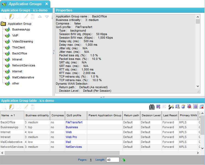205x165 pixels.
Task: Click the filter icon with red X
Action: click(189, 107)
